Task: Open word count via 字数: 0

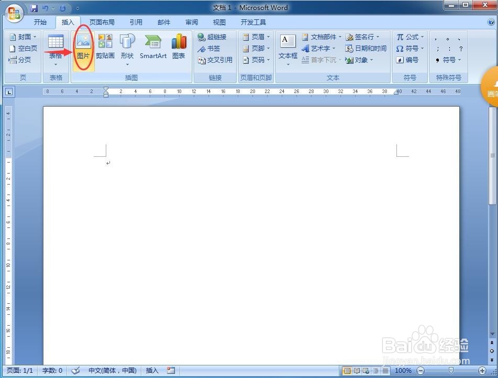Action: pos(52,370)
